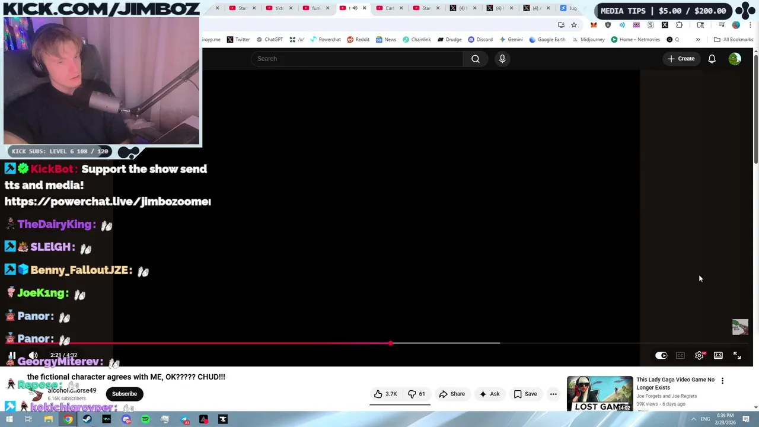759x427 pixels.
Task: Switch to the 'Jug' browser tab
Action: pos(569,8)
